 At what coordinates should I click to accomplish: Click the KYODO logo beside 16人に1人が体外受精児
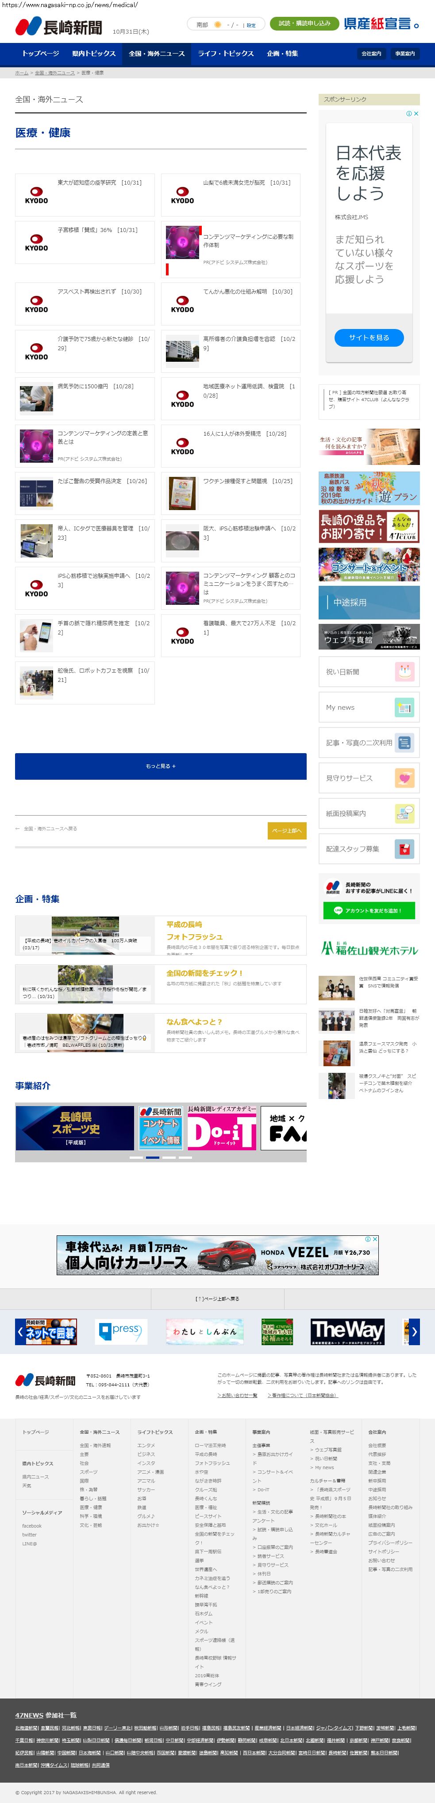coord(182,447)
